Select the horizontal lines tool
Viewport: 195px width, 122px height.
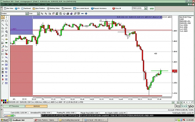click(x=6, y=36)
